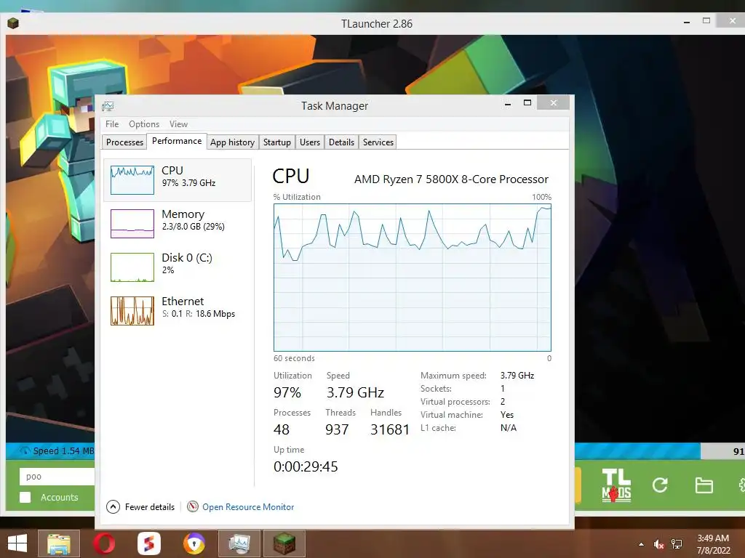Select the Performance tab
Screen dimensions: 745x558
(x=177, y=142)
